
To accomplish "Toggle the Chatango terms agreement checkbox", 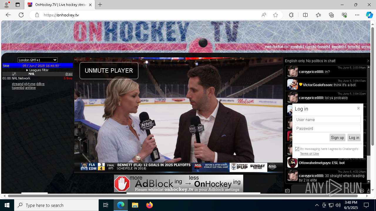I will [x=297, y=149].
